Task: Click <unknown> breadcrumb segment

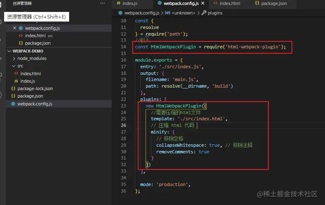Action: tap(184, 13)
